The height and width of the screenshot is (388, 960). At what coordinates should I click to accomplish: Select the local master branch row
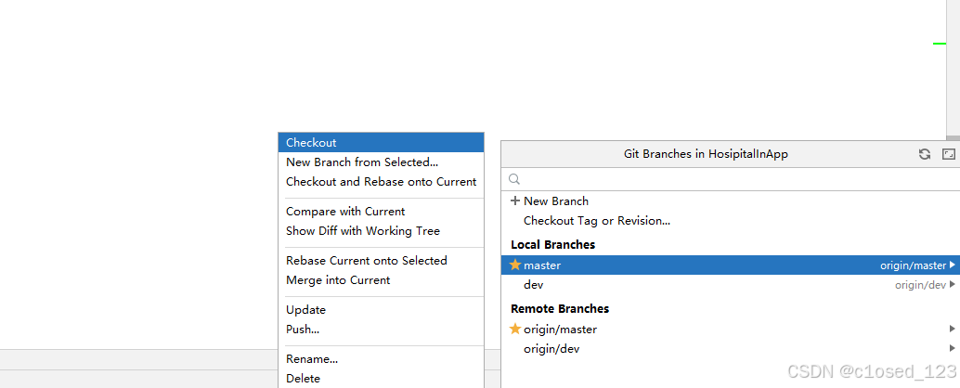tap(731, 265)
